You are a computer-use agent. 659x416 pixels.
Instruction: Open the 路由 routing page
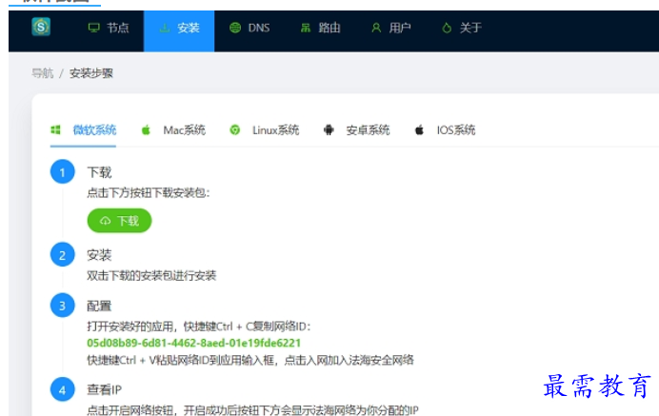coord(320,29)
